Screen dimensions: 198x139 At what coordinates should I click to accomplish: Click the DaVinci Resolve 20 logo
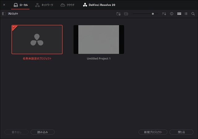(100, 5)
